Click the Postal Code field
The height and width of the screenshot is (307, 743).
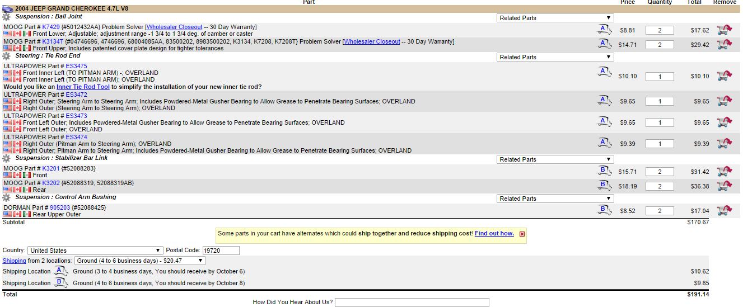221,251
